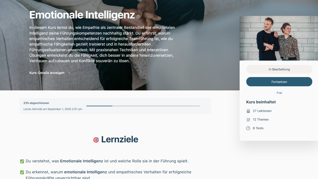Click the Emotionale Intelligenz course title
The height and width of the screenshot is (179, 318).
pyautogui.click(x=82, y=15)
